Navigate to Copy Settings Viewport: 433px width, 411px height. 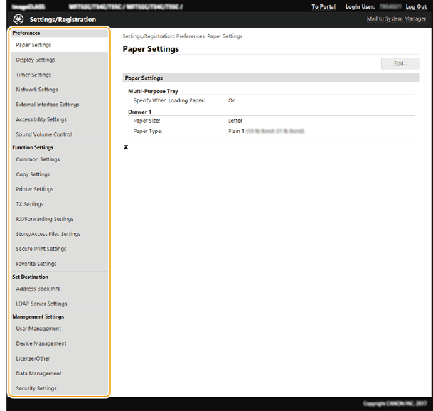[x=33, y=174]
